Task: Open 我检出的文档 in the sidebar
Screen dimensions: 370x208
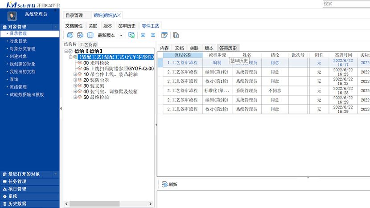Action: [x=22, y=72]
